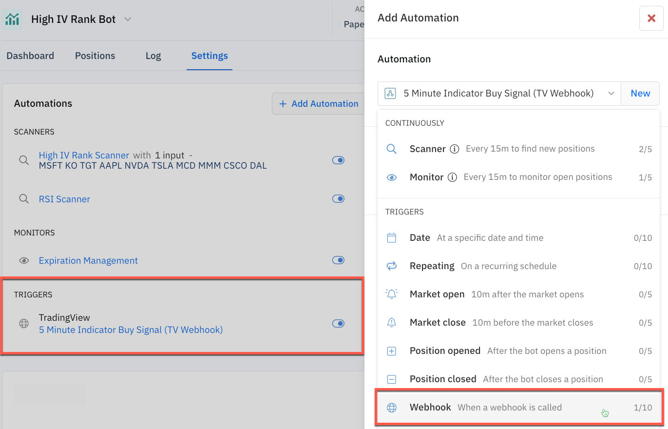668x429 pixels.
Task: Click the Position closed minus icon
Action: 391,379
